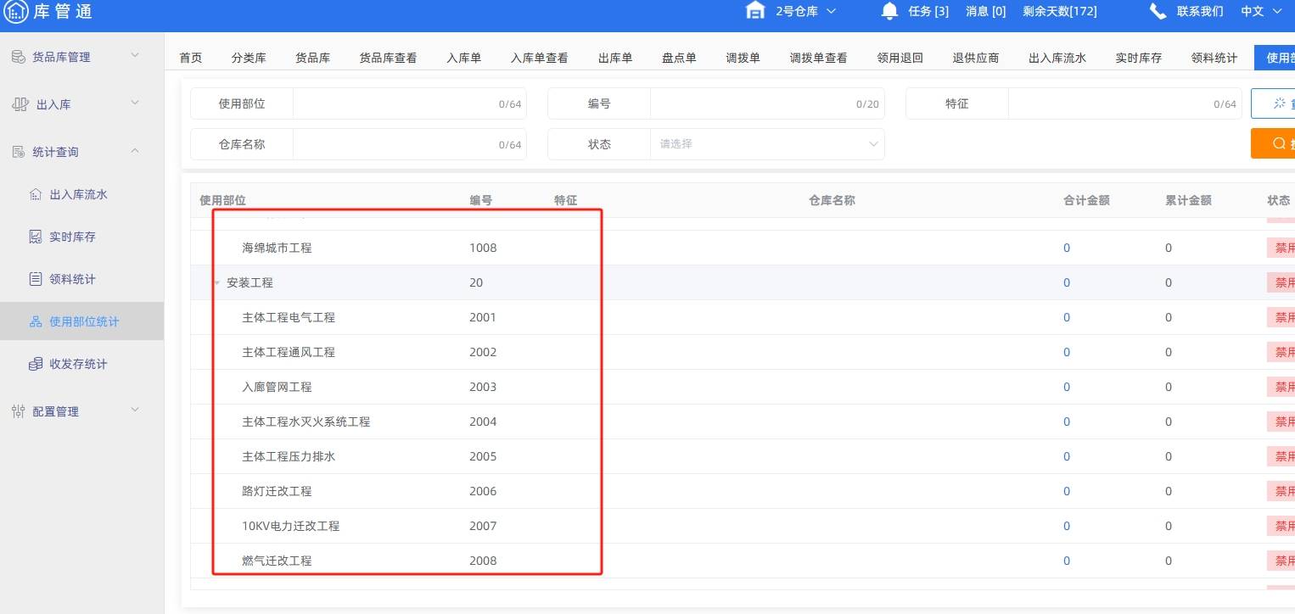Open 实时库存 in the sidebar

pos(72,237)
